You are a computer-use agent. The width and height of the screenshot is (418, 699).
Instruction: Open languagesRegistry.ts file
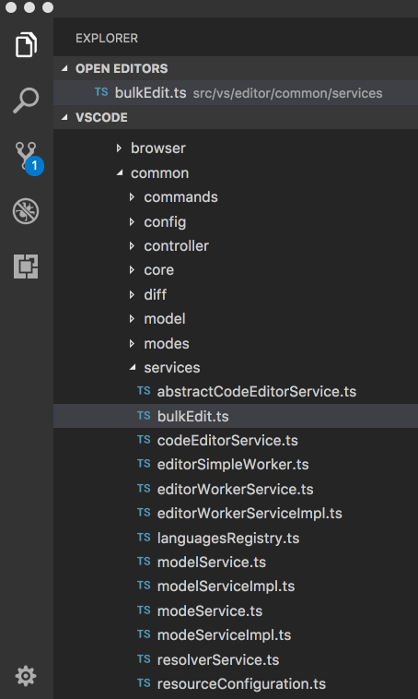coord(228,538)
